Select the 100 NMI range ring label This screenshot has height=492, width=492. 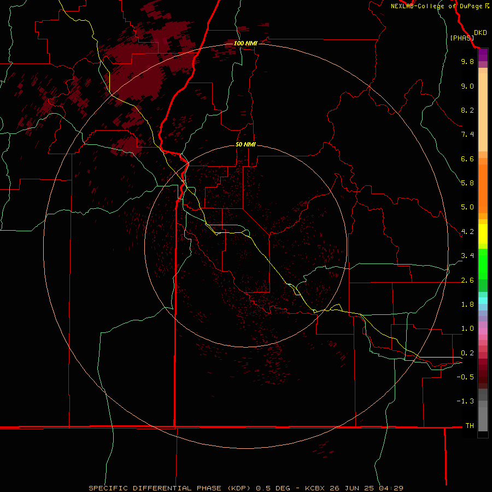245,43
